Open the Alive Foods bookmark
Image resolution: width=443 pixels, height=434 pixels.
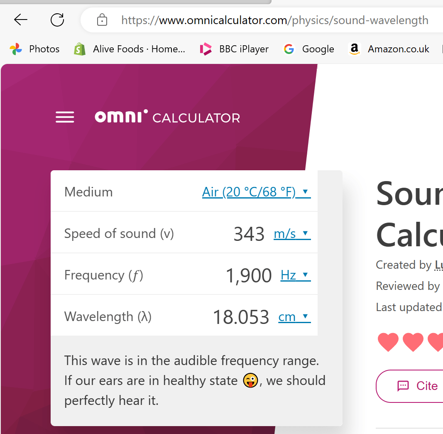(x=130, y=49)
